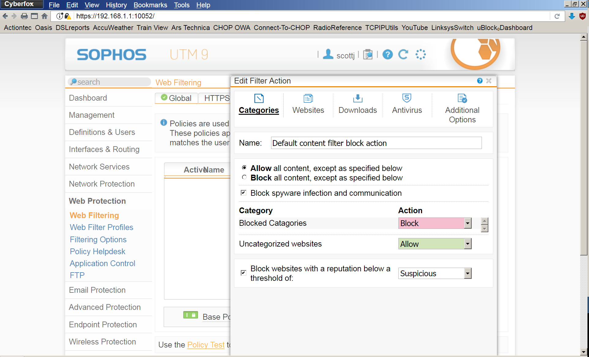Toggle the Base Policy green enable switch
The image size is (589, 357).
coord(190,315)
